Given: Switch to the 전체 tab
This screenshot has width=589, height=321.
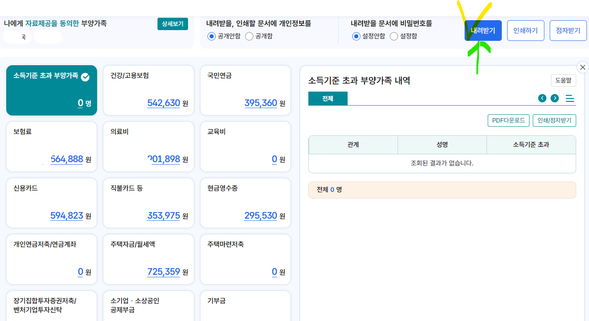Looking at the screenshot, I should (328, 99).
